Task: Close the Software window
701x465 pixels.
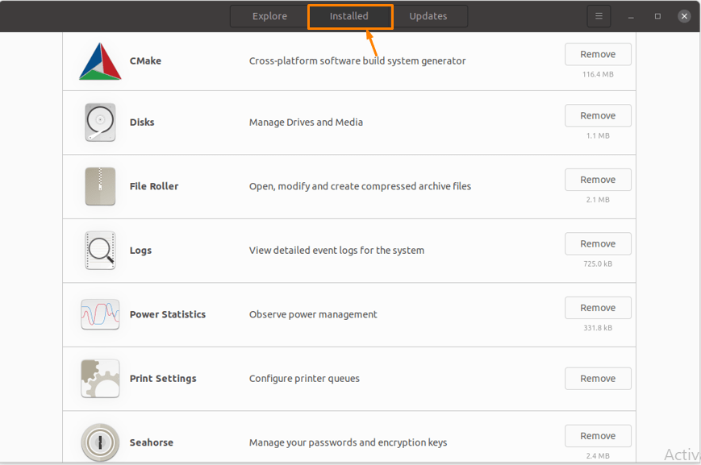Action: (x=684, y=16)
